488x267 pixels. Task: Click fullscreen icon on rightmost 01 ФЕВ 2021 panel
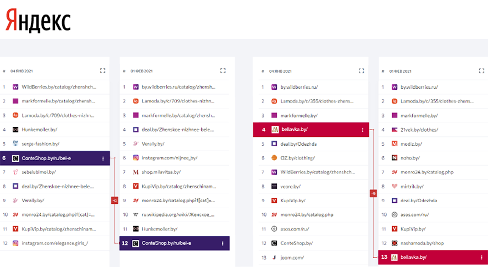click(482, 71)
